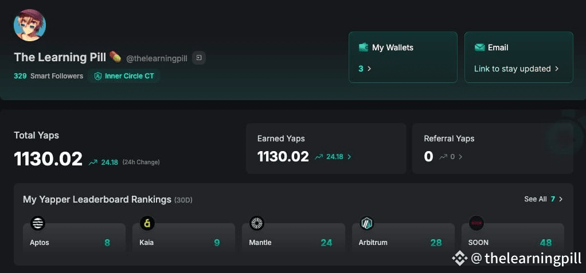Click the Arbitrum logo icon
Screen dimensions: 586x273
tap(366, 223)
